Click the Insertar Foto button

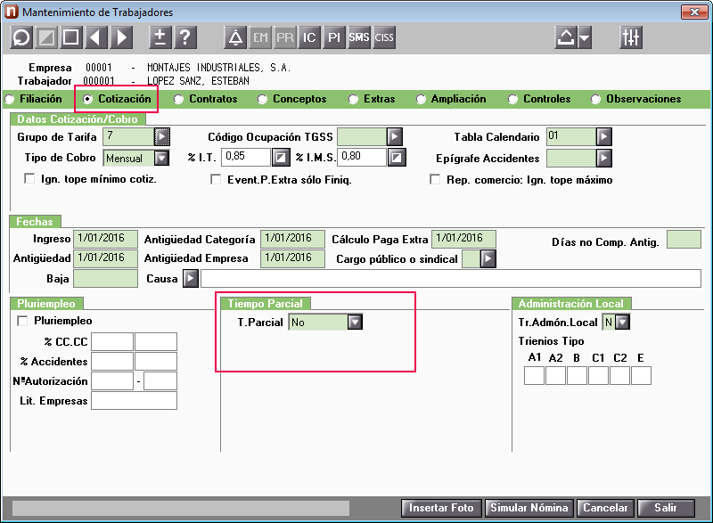(x=441, y=508)
